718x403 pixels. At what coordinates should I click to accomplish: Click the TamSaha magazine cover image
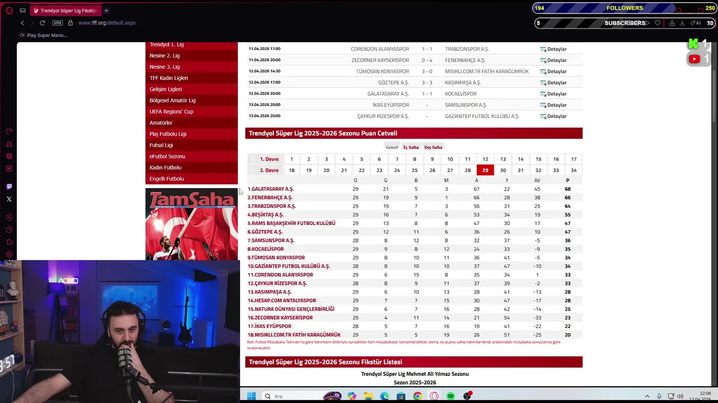(x=191, y=224)
